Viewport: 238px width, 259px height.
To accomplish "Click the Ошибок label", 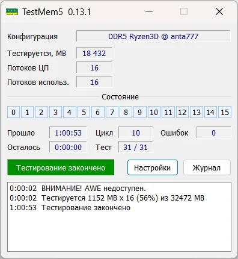I will tap(174, 133).
